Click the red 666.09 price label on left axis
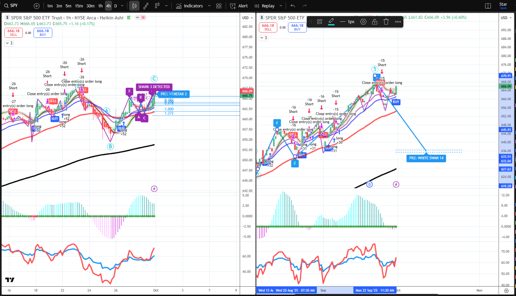This screenshot has height=296, width=516. point(247,91)
